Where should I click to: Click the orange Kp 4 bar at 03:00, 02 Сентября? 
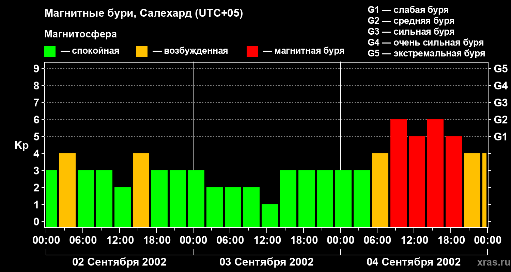pyautogui.click(x=67, y=190)
